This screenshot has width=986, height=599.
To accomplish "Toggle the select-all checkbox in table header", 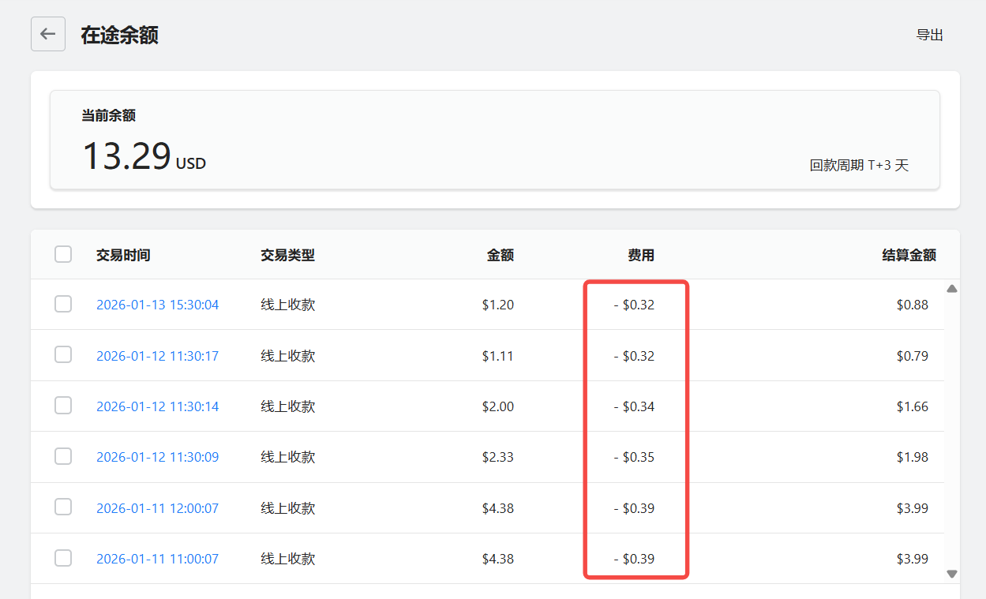I will [63, 254].
